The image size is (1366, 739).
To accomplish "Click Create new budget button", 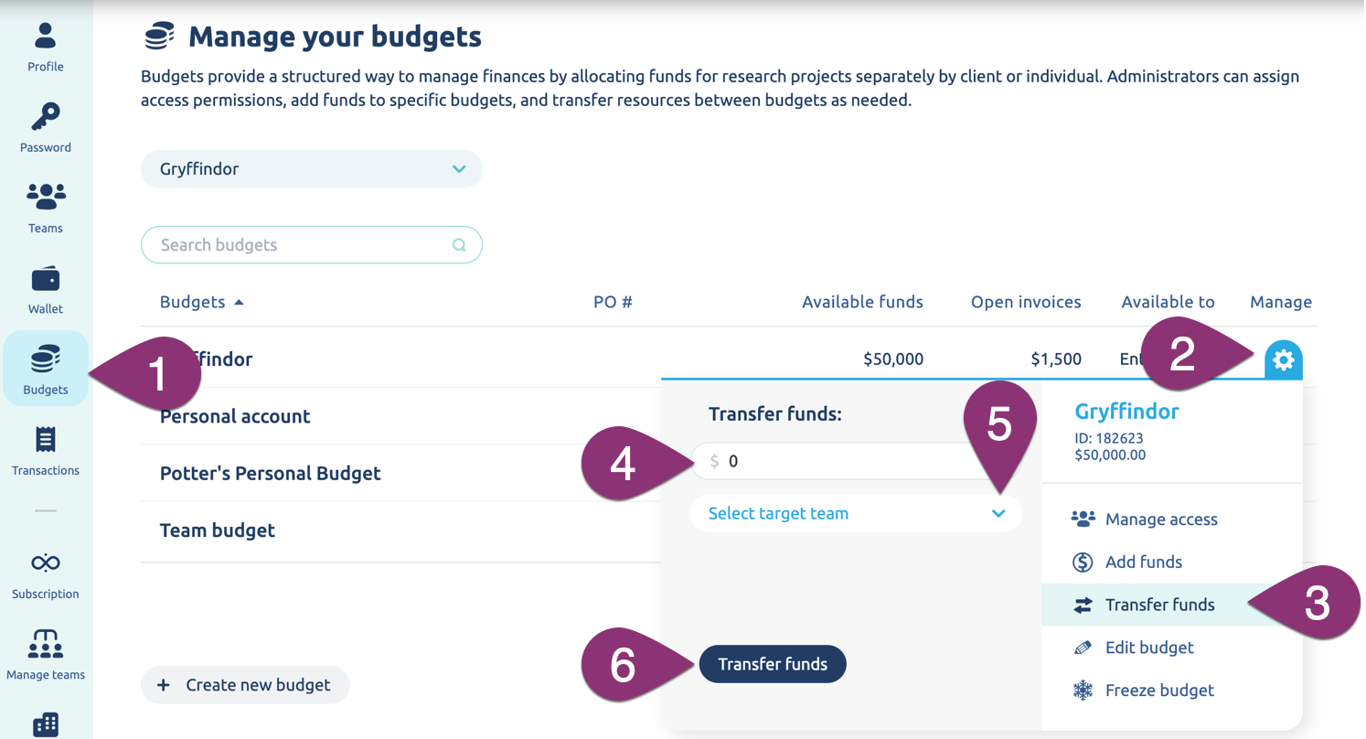I will click(245, 685).
